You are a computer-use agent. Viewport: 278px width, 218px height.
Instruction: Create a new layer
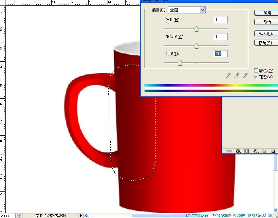[272, 151]
